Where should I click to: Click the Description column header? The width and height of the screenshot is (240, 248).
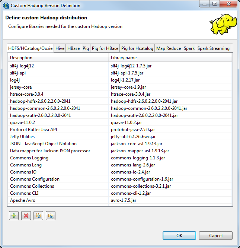point(58,58)
